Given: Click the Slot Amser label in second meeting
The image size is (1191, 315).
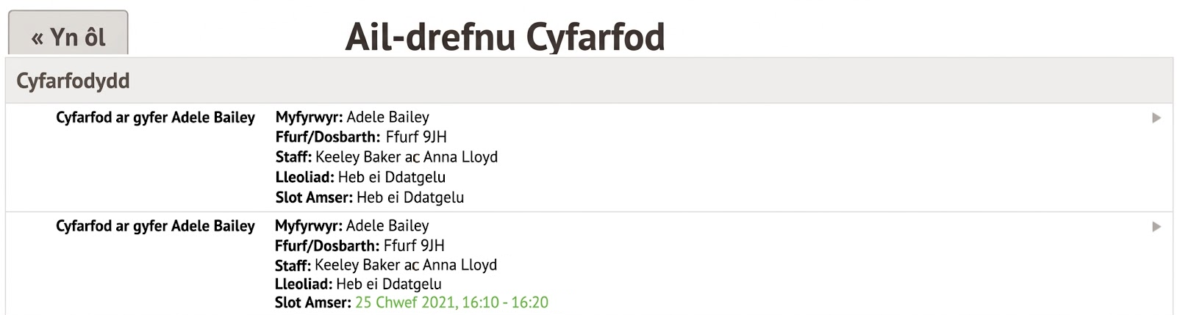Looking at the screenshot, I should click(312, 303).
